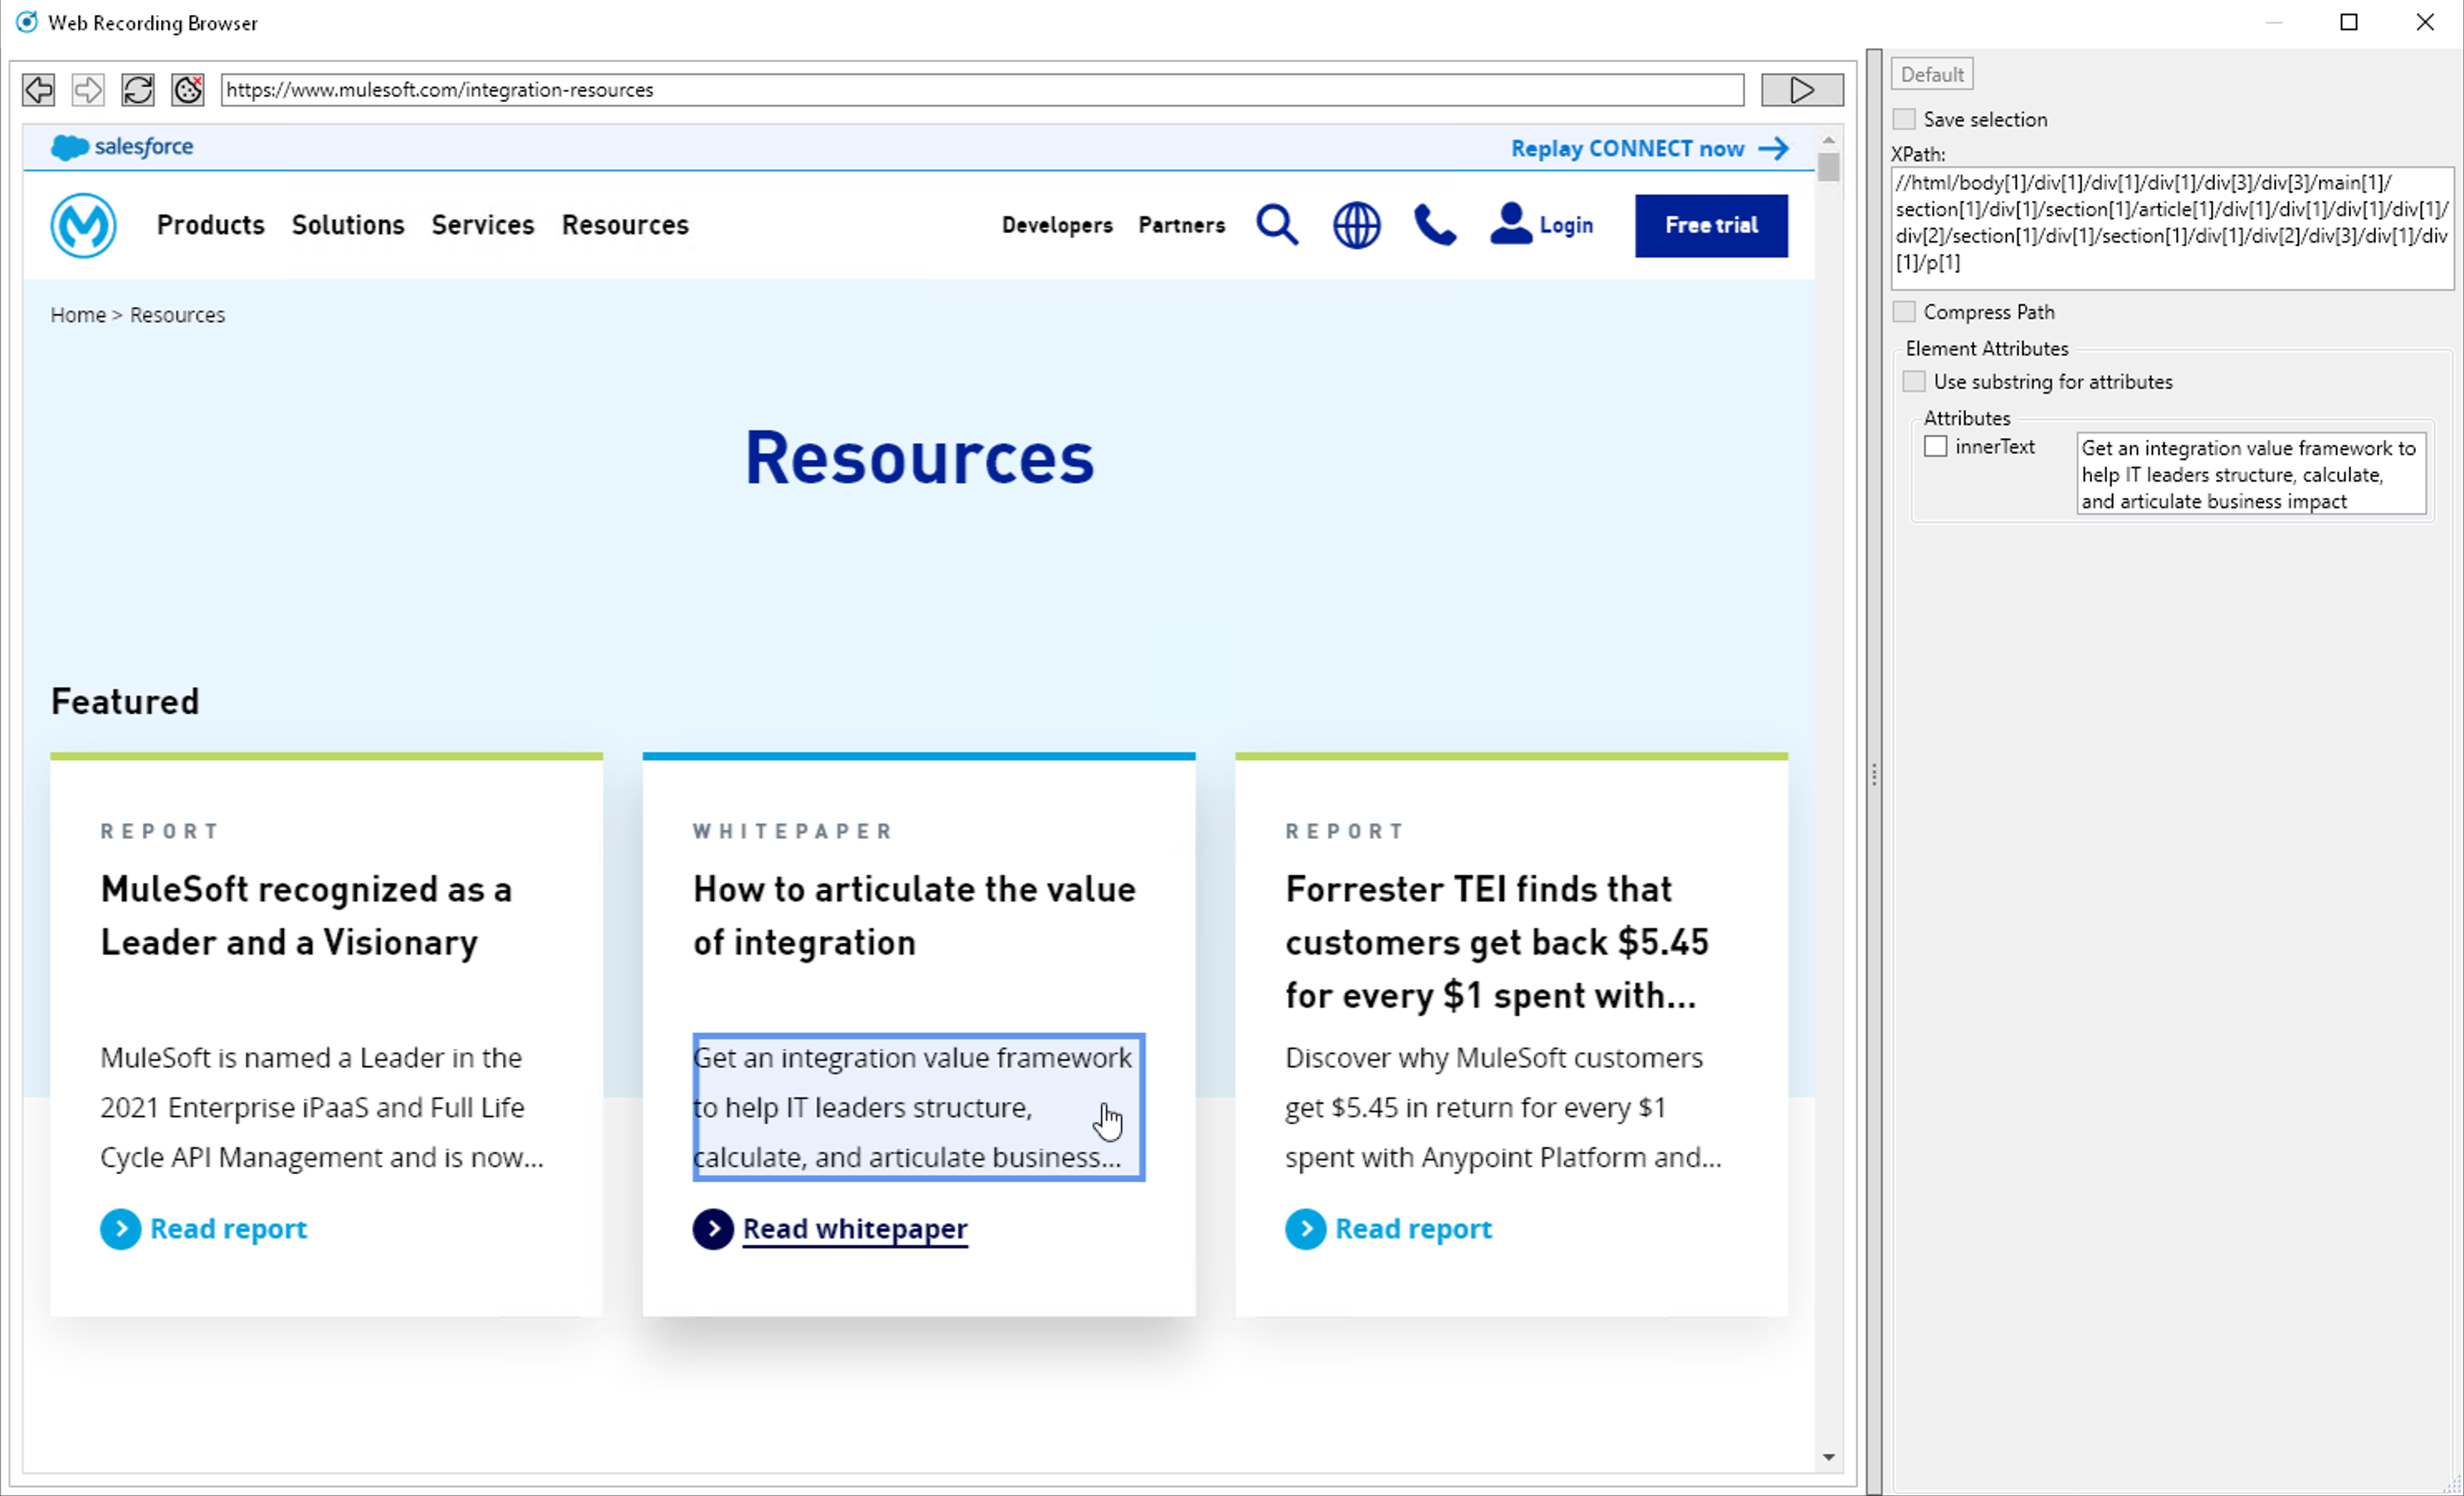Click the forward navigation arrow
Screen dimensions: 2464x1496
click(86, 89)
